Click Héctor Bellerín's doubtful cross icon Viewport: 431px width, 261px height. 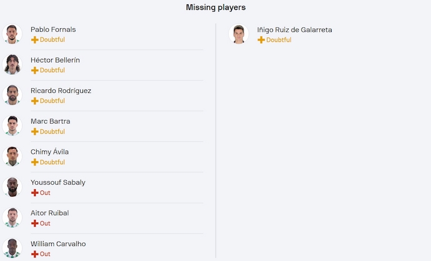point(34,71)
